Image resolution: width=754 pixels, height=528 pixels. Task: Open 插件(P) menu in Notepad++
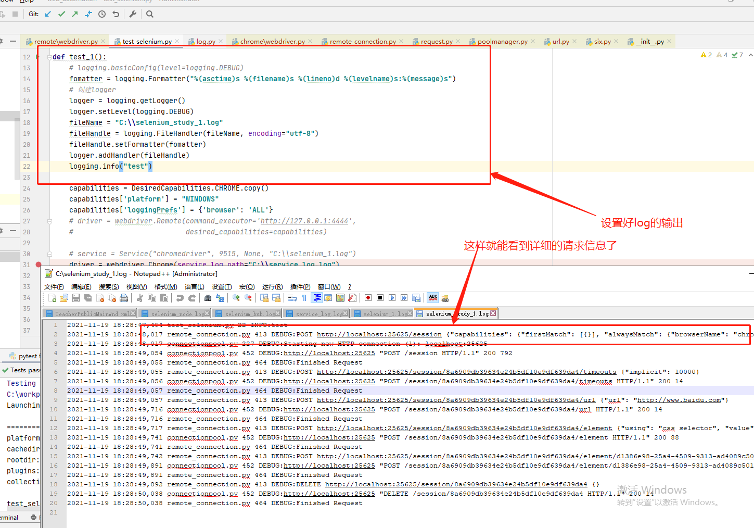[x=300, y=287]
